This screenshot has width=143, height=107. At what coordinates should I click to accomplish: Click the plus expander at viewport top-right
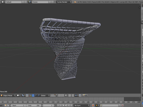coord(139,7)
